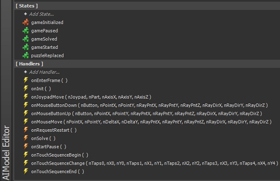
Task: Click the lightning icon beside onMouseButtonUp
Action: pyautogui.click(x=26, y=113)
